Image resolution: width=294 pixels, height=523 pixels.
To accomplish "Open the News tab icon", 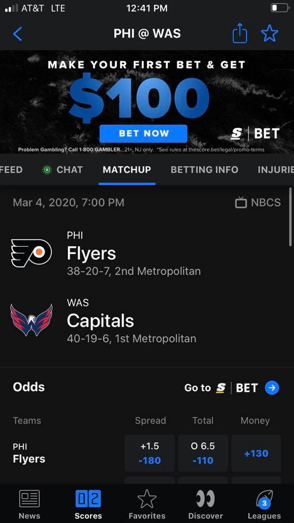I will [29, 498].
